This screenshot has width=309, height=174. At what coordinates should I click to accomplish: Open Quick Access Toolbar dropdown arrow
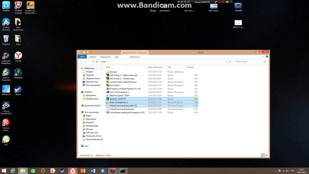click(x=91, y=53)
